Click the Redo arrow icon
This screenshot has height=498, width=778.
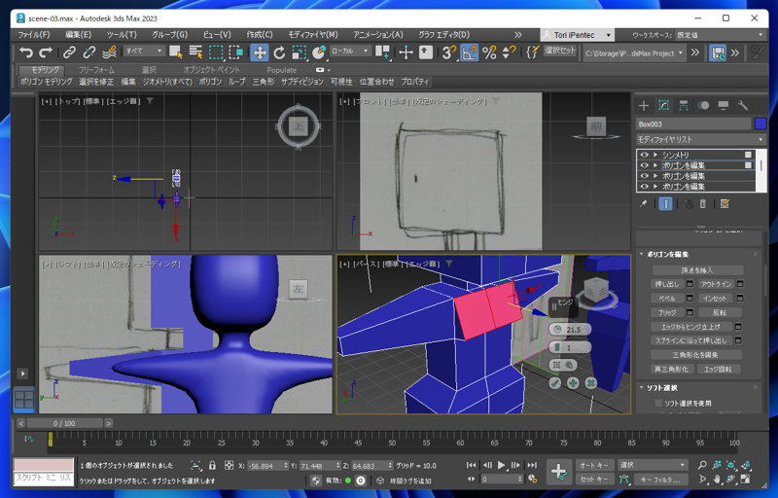point(45,53)
